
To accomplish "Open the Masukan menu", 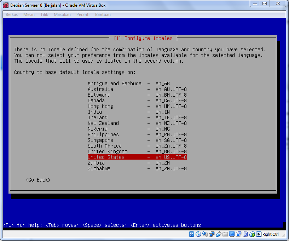I will 62,15.
